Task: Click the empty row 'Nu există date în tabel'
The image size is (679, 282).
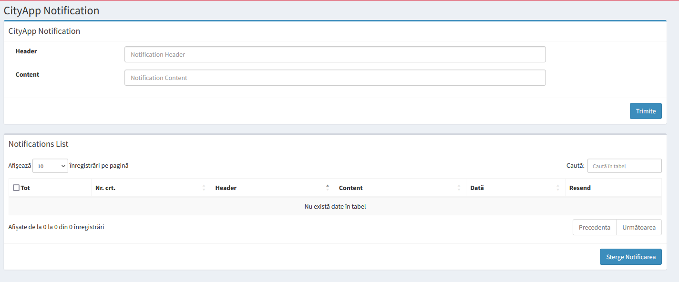Action: point(335,206)
